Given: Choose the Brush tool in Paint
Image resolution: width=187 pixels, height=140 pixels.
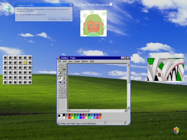Looking at the screenshot, I should tap(64, 78).
